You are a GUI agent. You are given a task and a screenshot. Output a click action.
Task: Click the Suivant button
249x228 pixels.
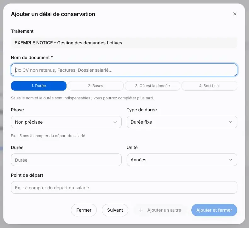coord(115,210)
